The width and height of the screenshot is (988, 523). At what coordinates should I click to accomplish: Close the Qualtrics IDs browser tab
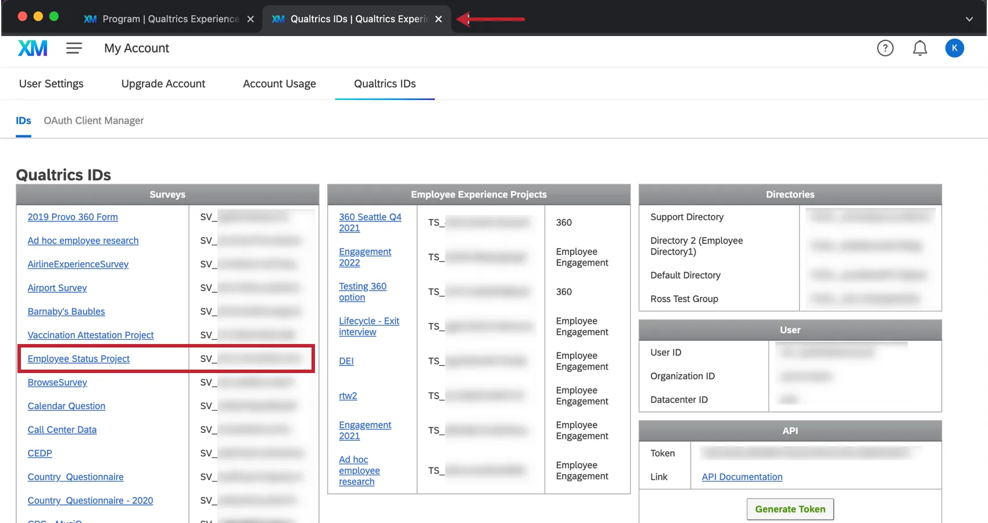tap(438, 19)
